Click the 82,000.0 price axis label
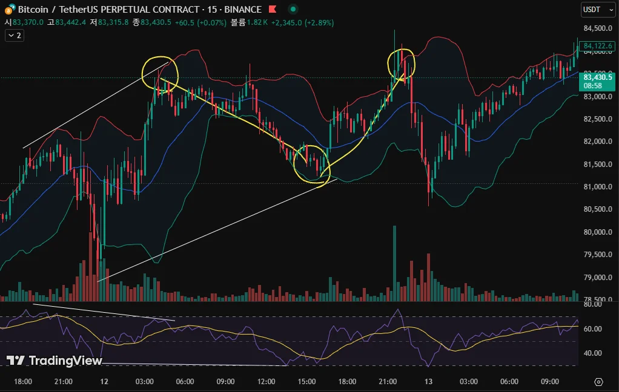 tap(598, 142)
